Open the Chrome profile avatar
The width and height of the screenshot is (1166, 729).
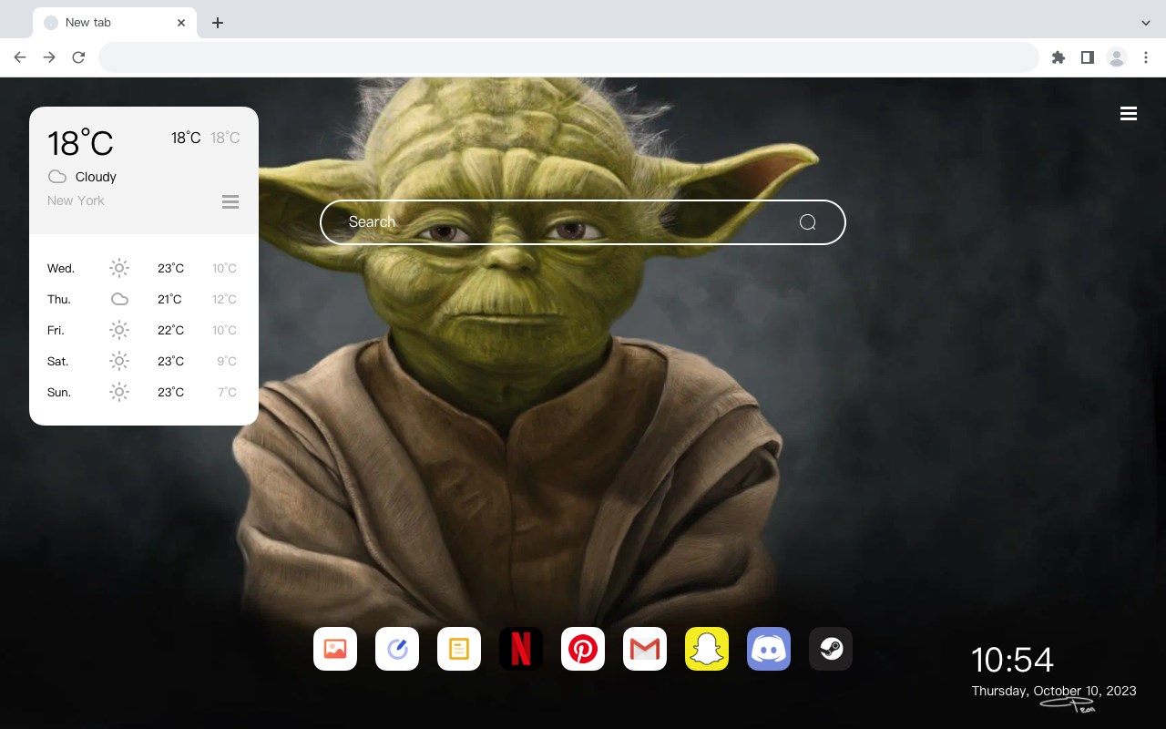pos(1117,57)
